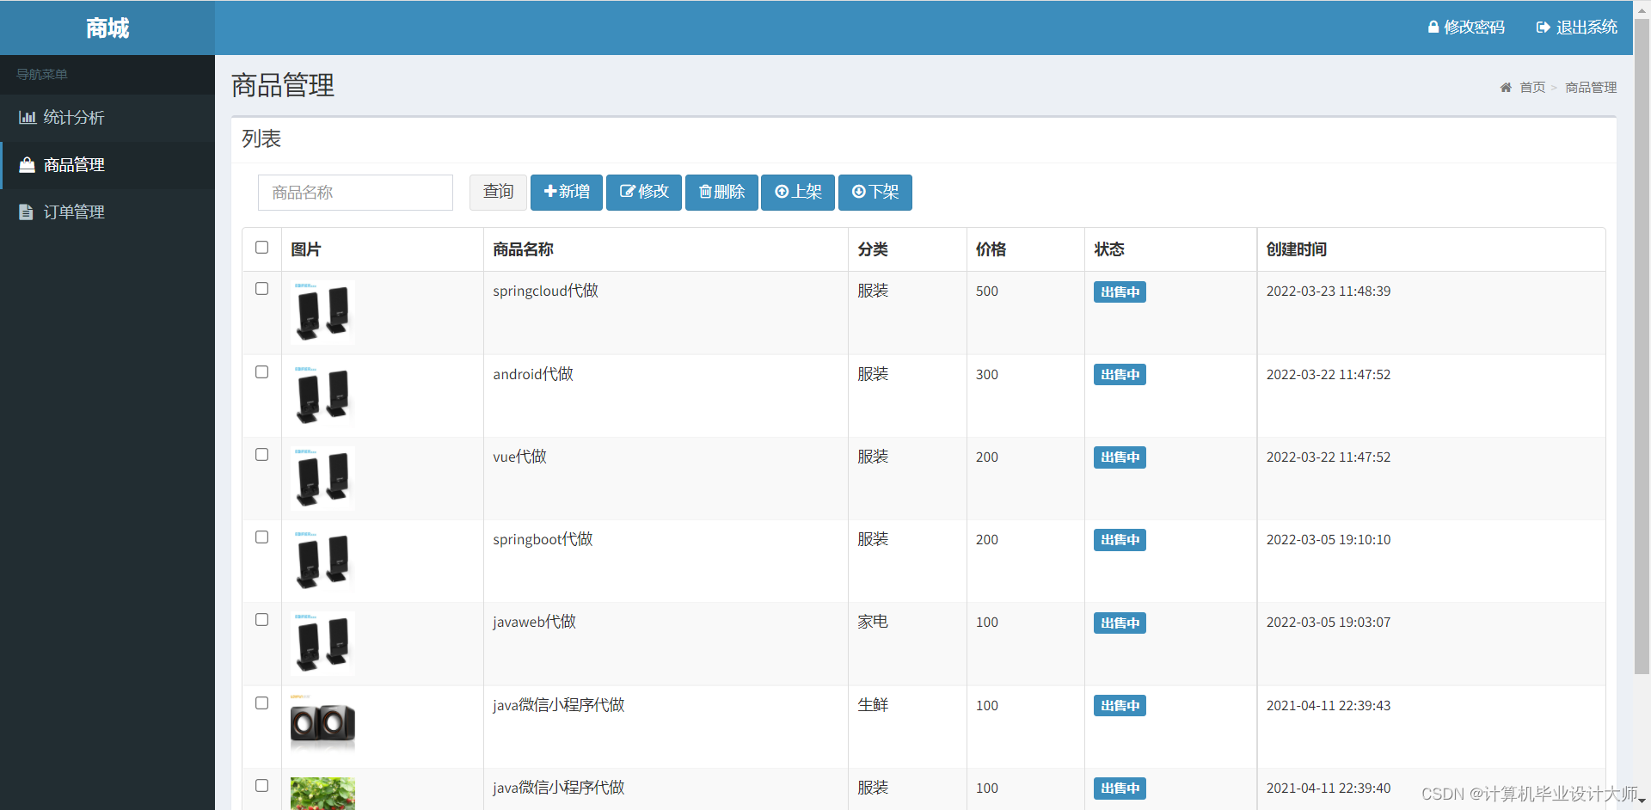Toggle the select-all checkbox in the table header
Viewport: 1651px width, 810px height.
pos(261,248)
